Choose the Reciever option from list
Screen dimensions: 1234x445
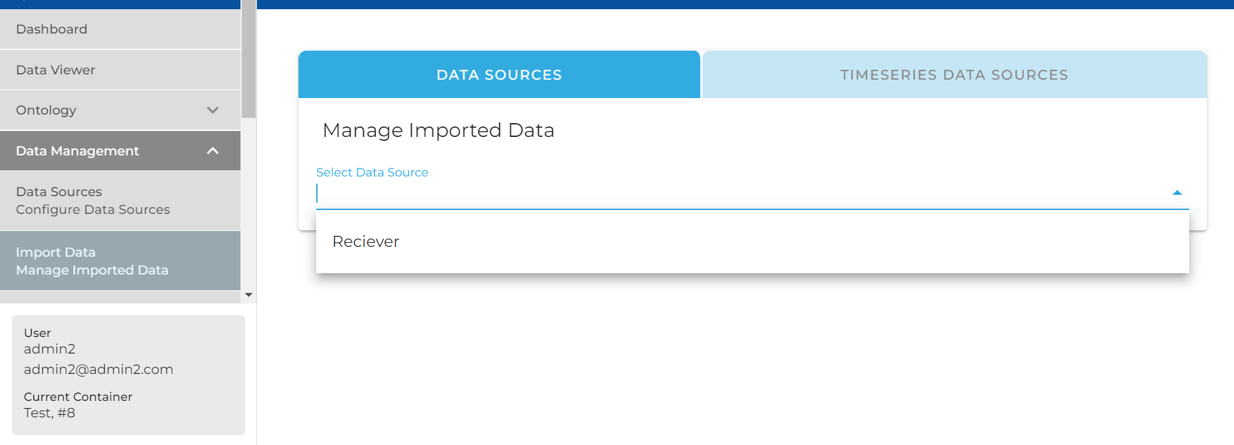coord(366,242)
